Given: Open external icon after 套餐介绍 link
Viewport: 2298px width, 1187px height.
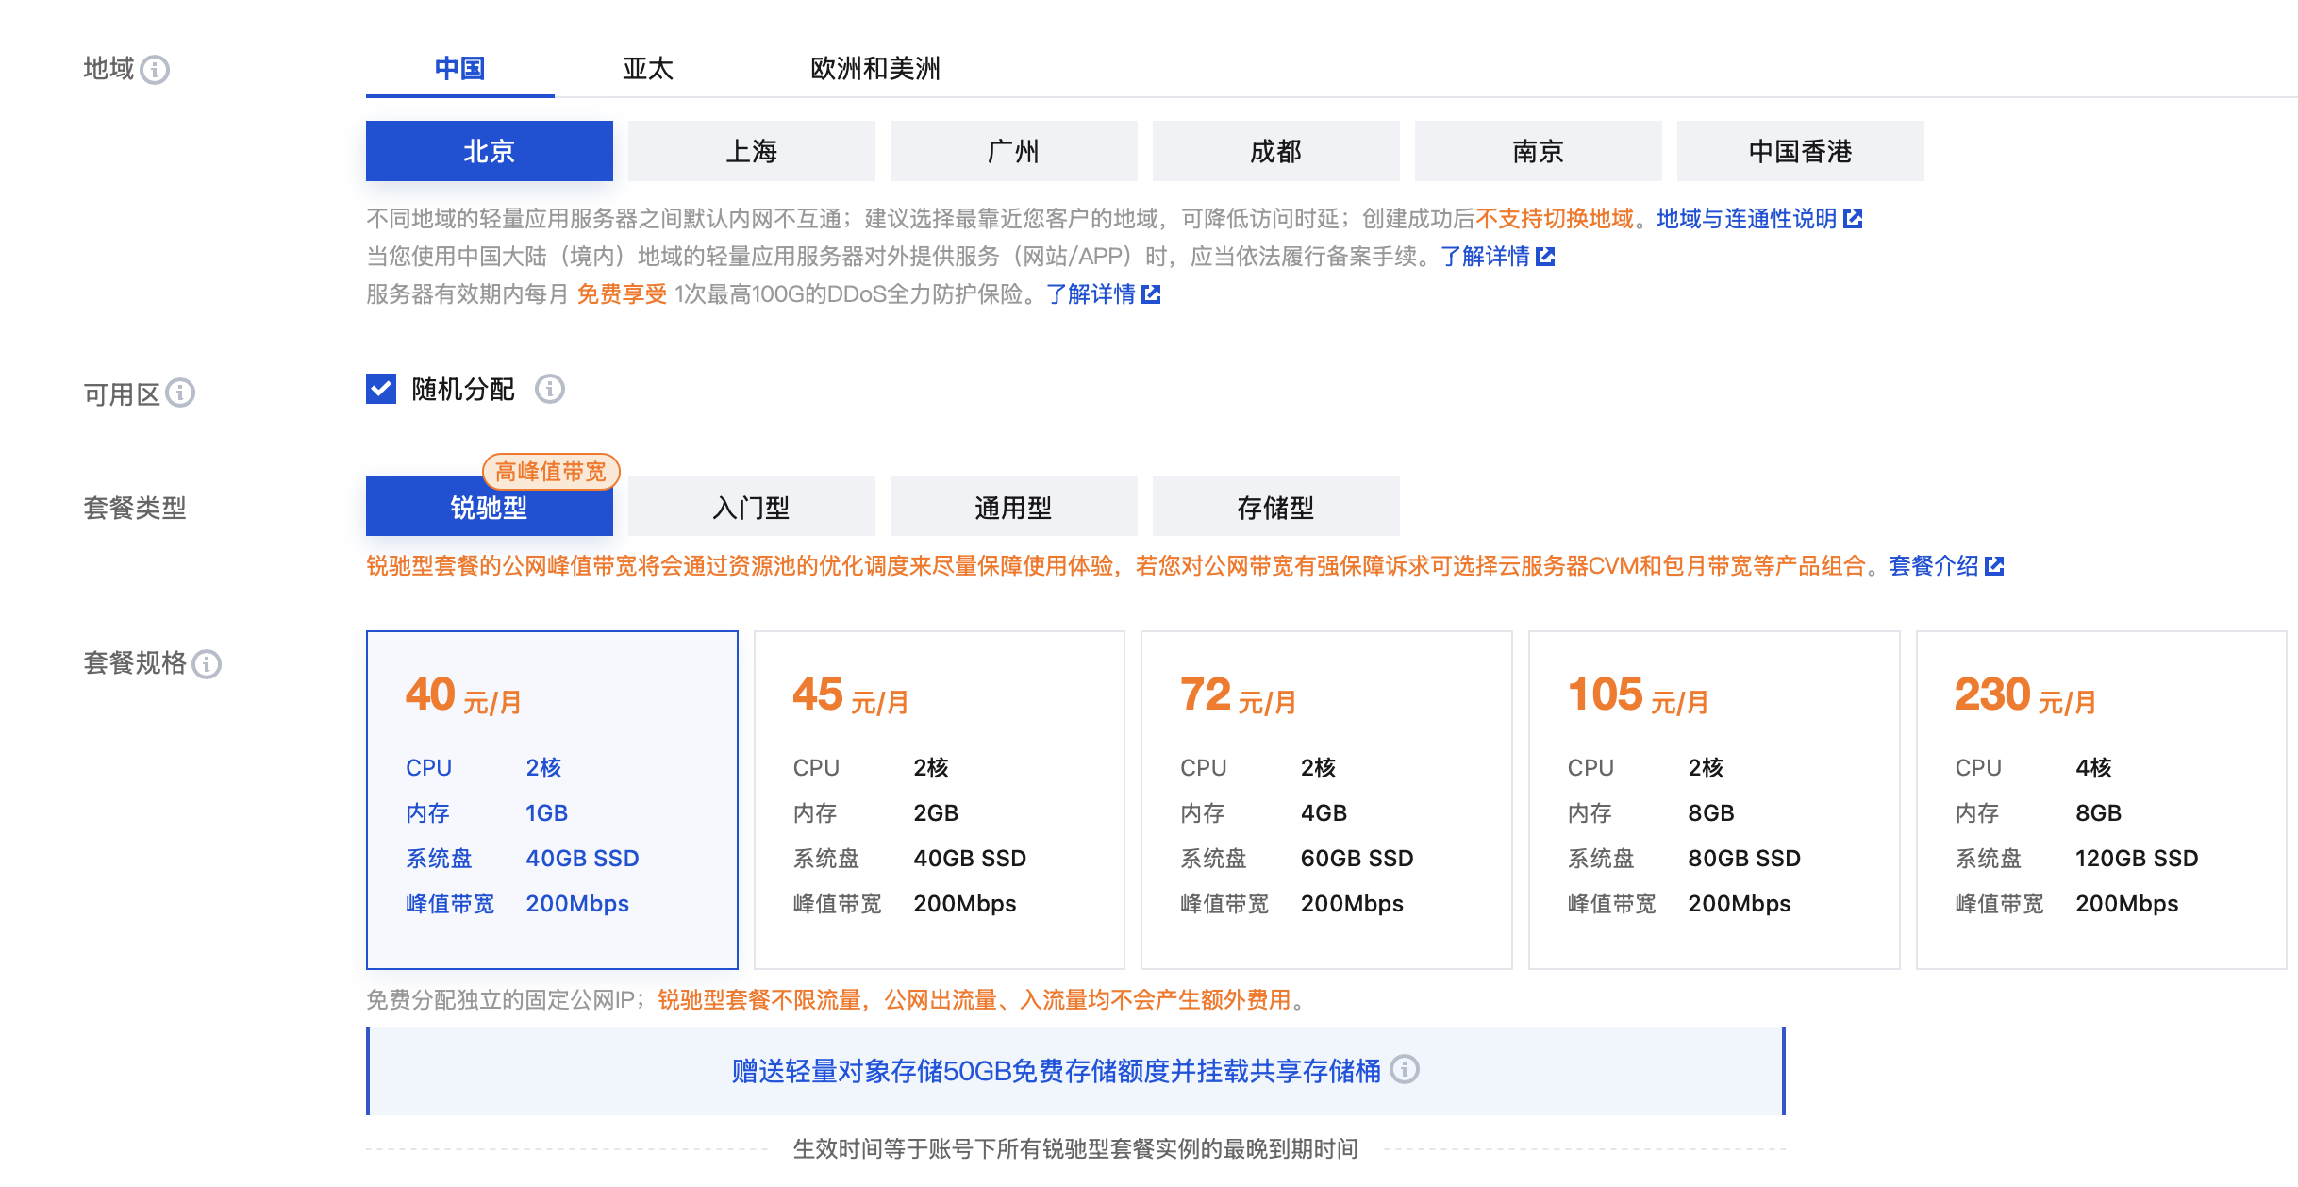Looking at the screenshot, I should point(1994,566).
